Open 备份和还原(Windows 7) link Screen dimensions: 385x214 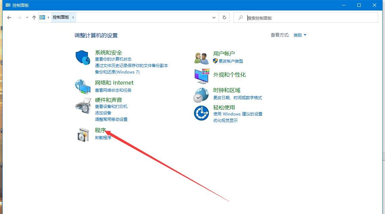117,72
